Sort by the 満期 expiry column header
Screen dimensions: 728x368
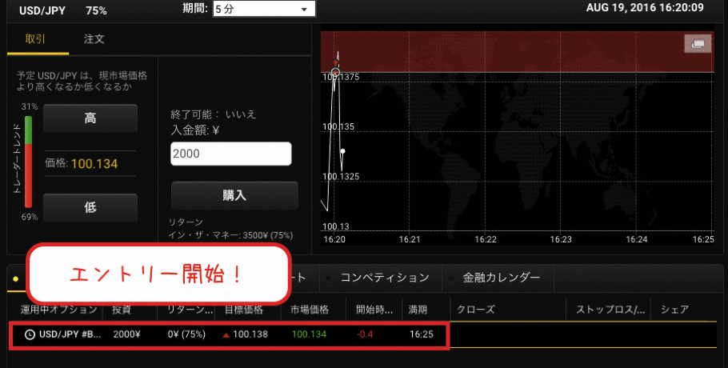click(418, 310)
